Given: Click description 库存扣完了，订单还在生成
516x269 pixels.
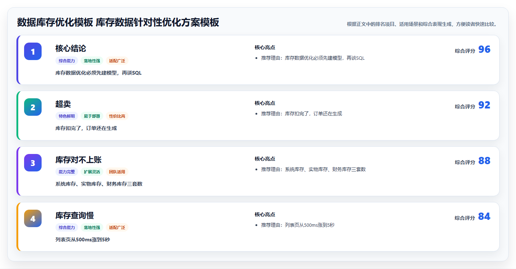Looking at the screenshot, I should pyautogui.click(x=86, y=128).
